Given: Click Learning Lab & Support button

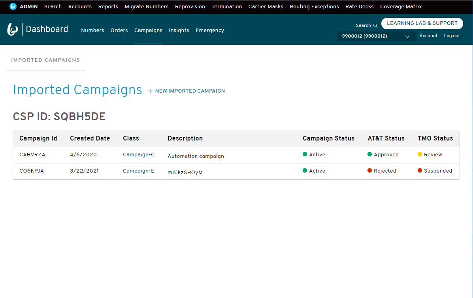Looking at the screenshot, I should pyautogui.click(x=422, y=23).
